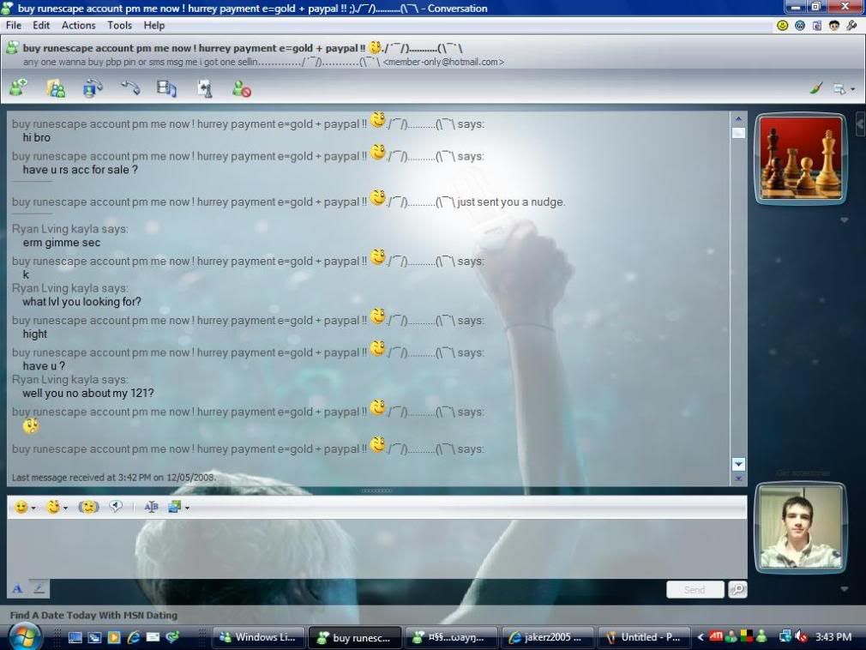The image size is (866, 650).
Task: Click the globe icon in the menu bar
Action: (x=800, y=26)
